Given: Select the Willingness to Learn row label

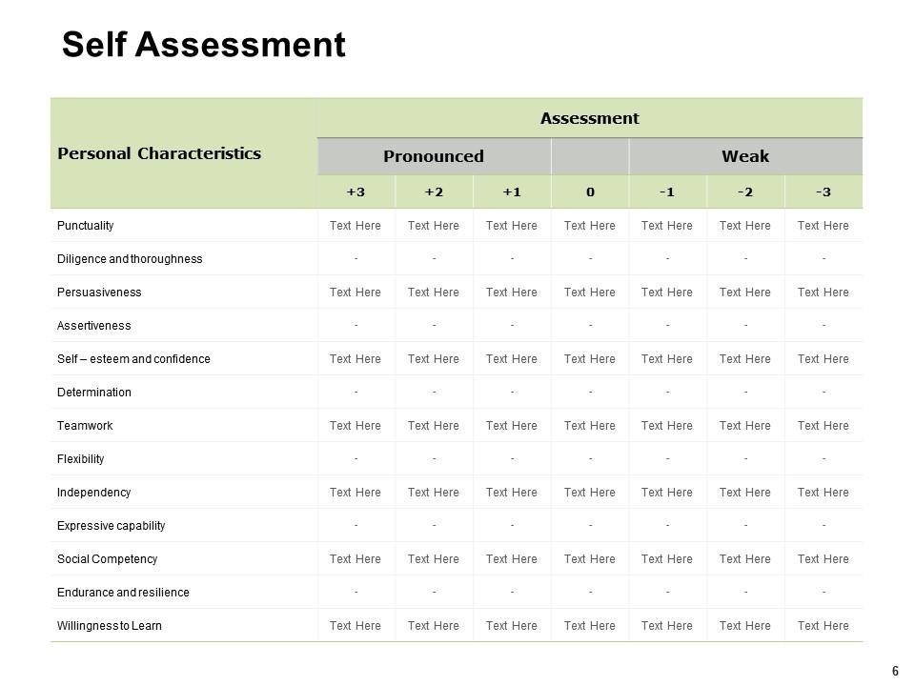Looking at the screenshot, I should (109, 626).
